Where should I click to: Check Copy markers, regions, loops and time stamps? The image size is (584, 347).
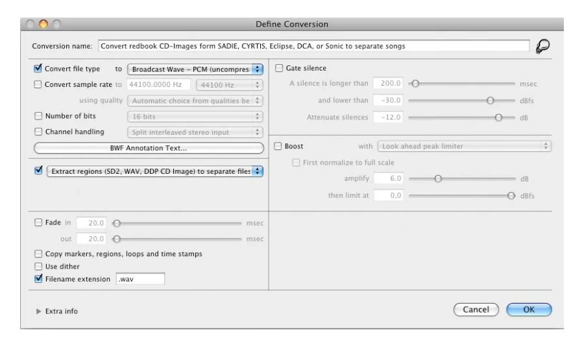38,254
